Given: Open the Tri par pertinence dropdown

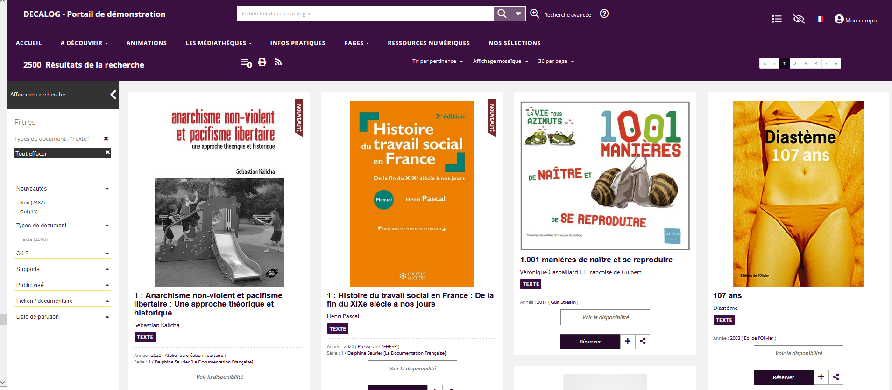Looking at the screenshot, I should (x=437, y=62).
